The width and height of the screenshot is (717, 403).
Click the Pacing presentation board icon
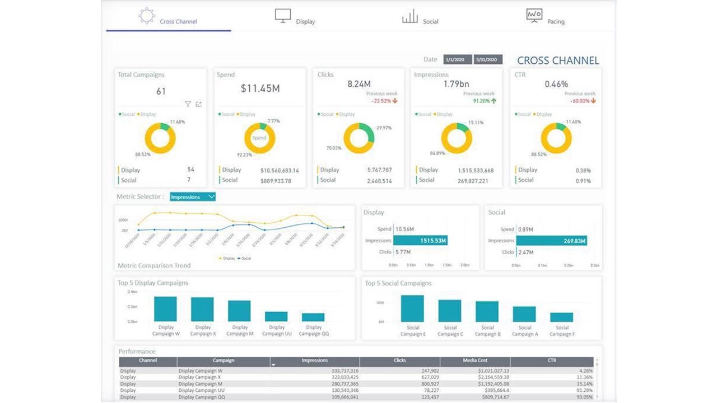coord(534,16)
